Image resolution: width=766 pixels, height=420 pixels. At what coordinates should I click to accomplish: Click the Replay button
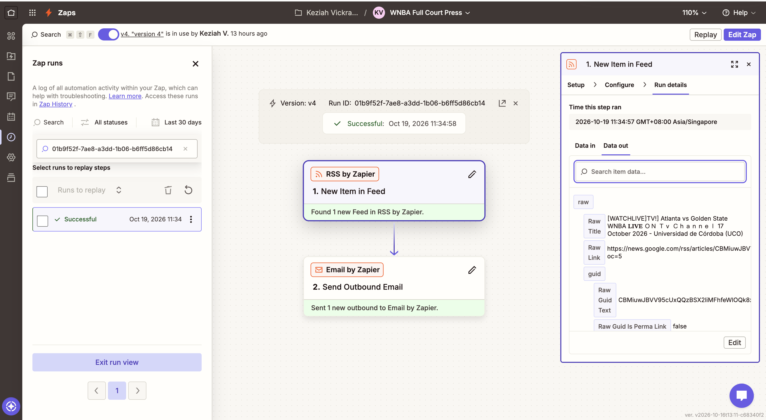coord(705,35)
